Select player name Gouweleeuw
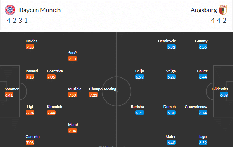 196,107
